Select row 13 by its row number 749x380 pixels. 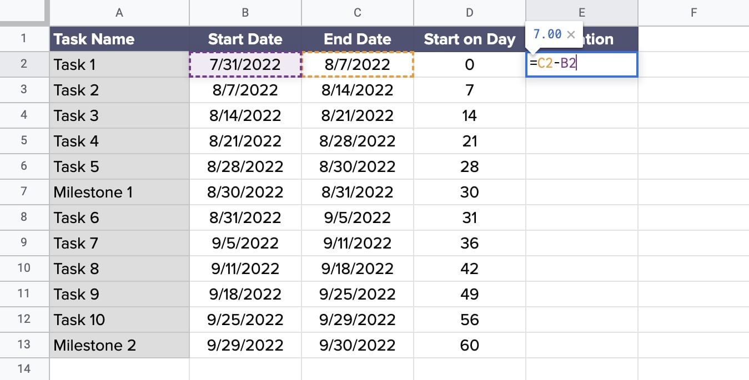[x=24, y=345]
